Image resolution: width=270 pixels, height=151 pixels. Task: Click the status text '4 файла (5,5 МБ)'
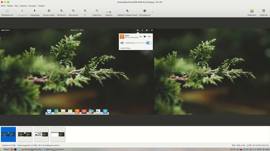(x=9, y=146)
